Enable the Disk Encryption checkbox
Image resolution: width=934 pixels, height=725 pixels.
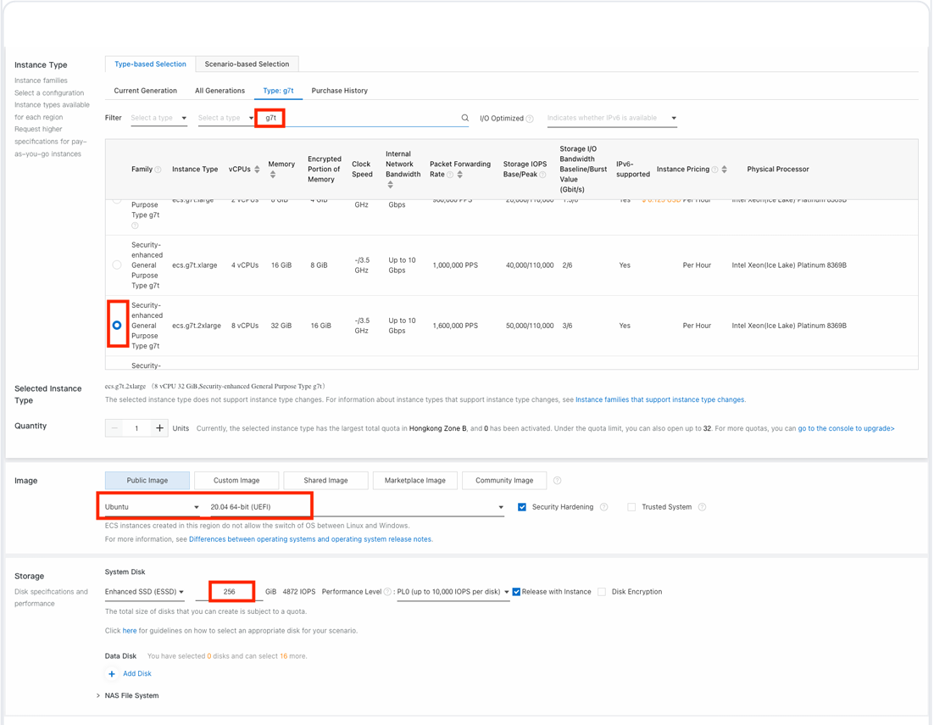pyautogui.click(x=602, y=592)
